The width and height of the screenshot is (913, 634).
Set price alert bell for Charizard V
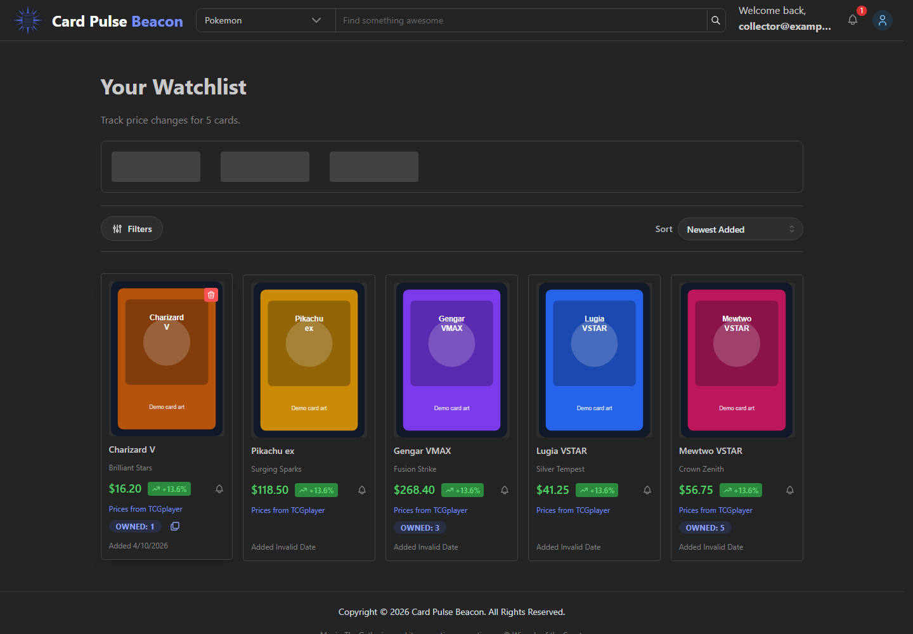(219, 489)
